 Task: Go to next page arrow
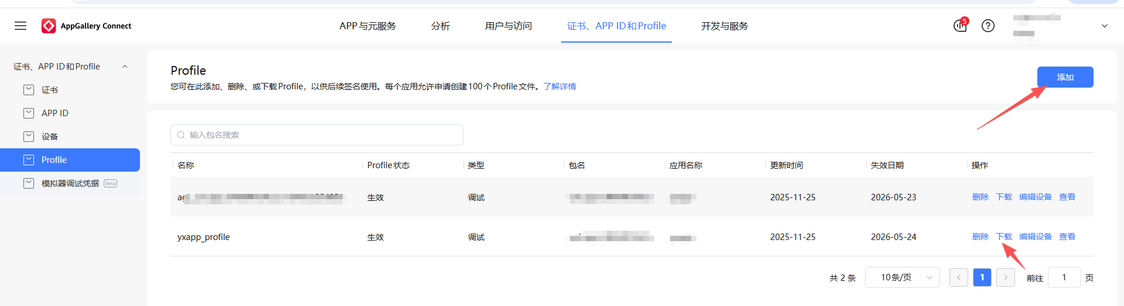tap(1006, 277)
